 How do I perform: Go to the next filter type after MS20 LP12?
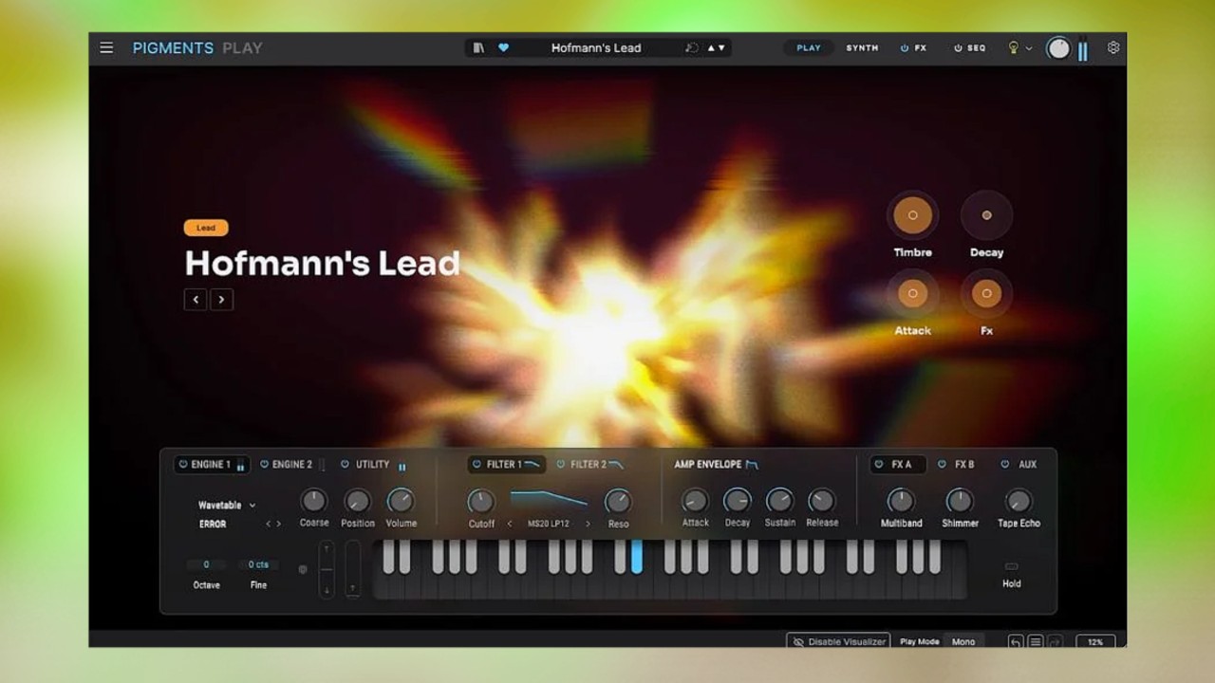588,524
